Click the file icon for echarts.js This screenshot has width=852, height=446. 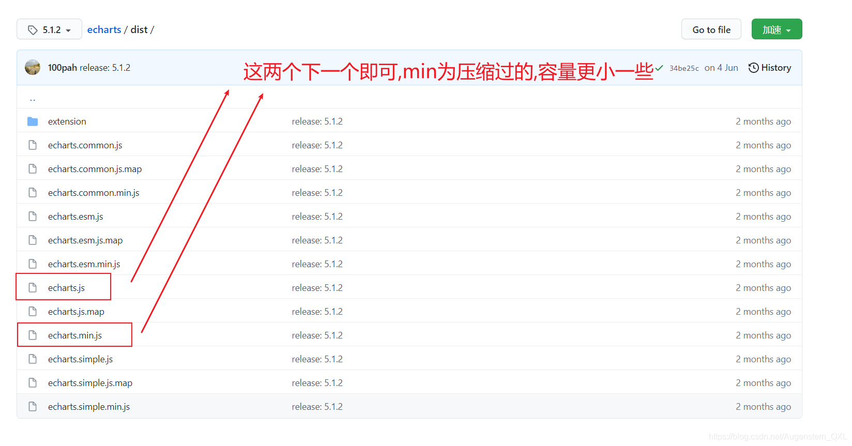[33, 288]
